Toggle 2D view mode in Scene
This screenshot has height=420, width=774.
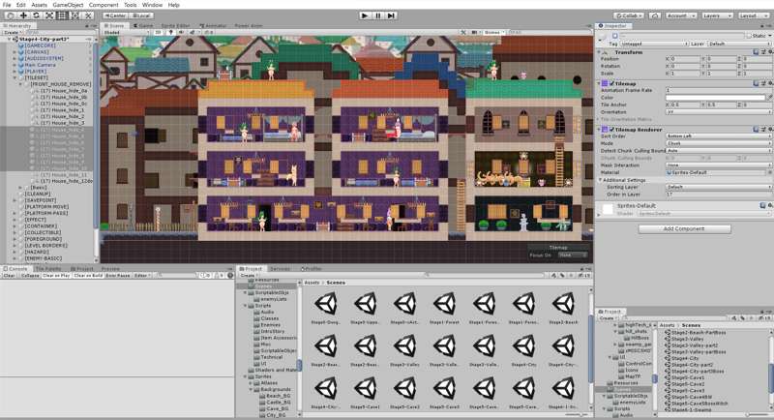coord(158,33)
